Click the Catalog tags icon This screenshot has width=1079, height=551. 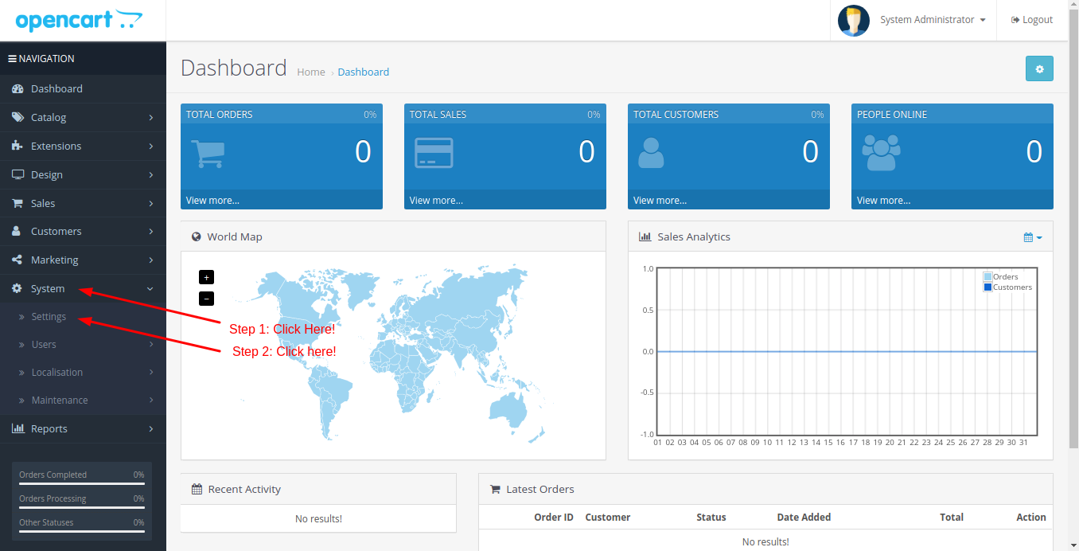18,117
